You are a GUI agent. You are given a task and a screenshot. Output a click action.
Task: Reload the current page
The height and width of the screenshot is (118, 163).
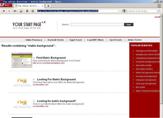coord(21,11)
